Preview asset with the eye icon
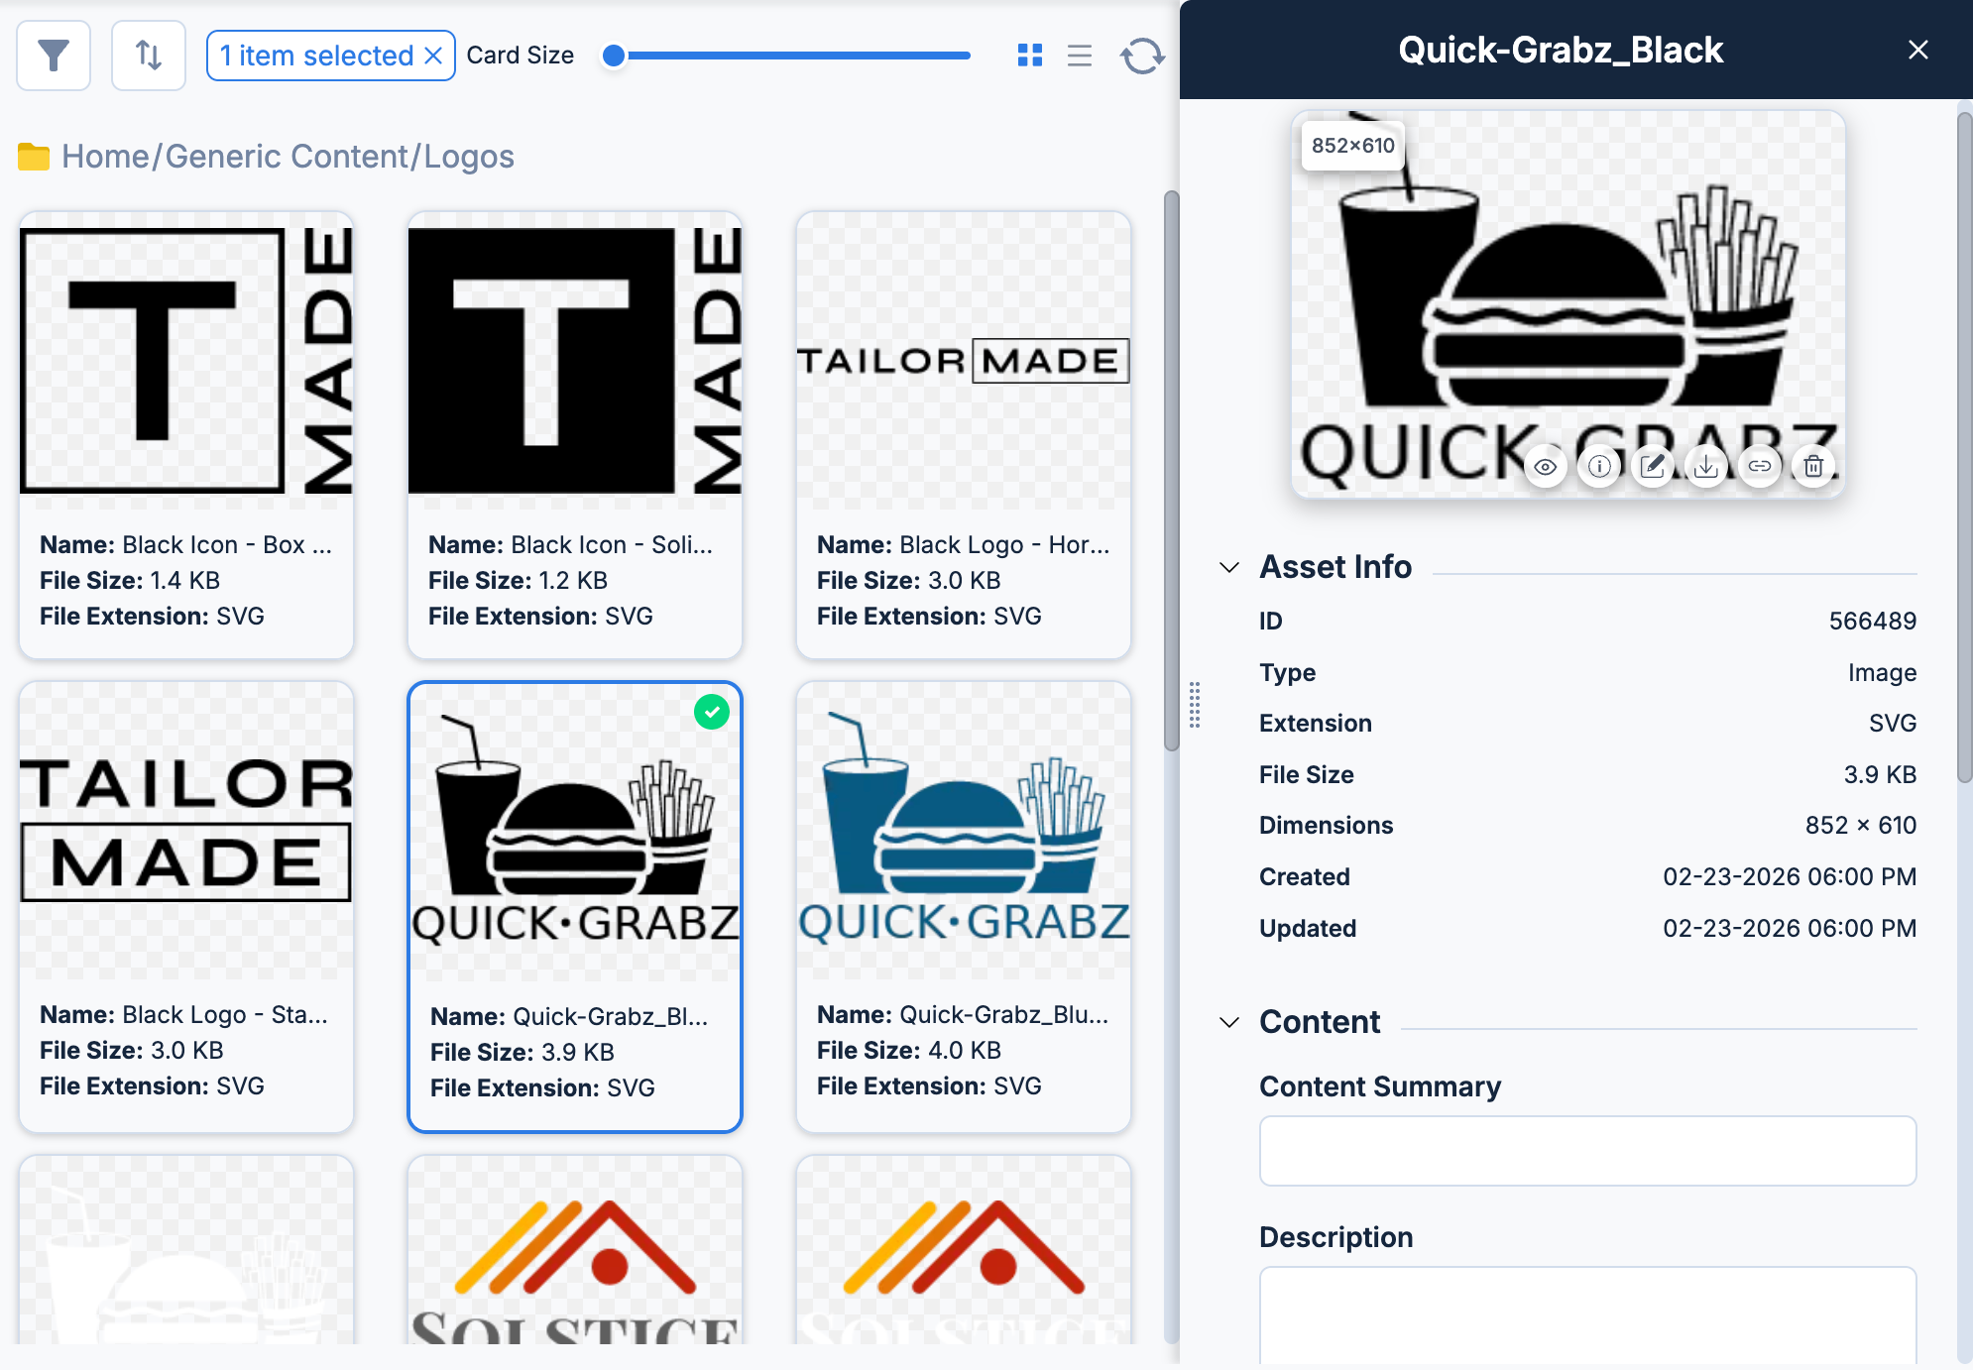 pyautogui.click(x=1546, y=466)
